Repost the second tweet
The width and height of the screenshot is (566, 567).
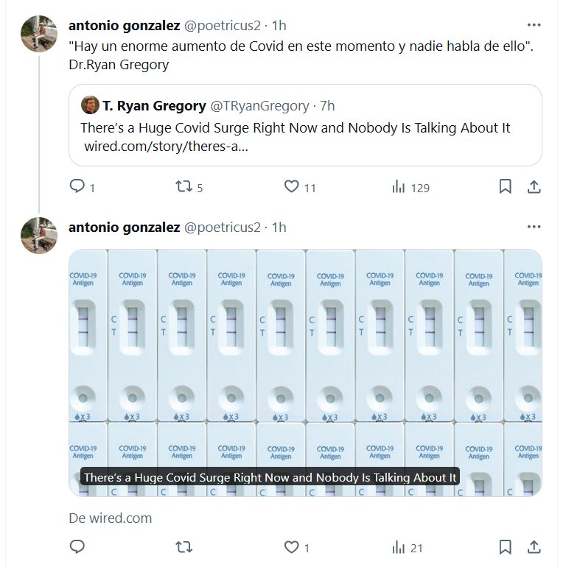(x=184, y=546)
